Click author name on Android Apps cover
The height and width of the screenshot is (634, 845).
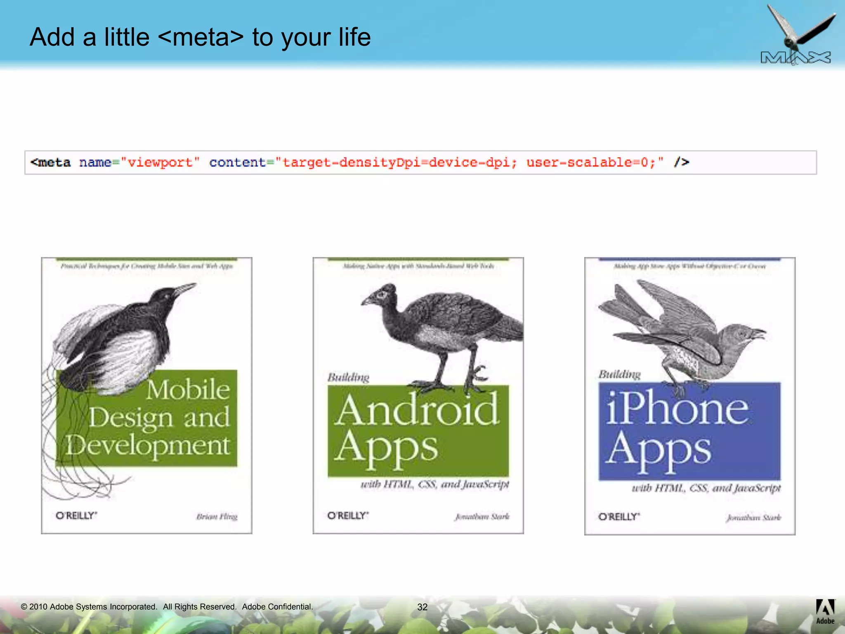click(x=482, y=516)
